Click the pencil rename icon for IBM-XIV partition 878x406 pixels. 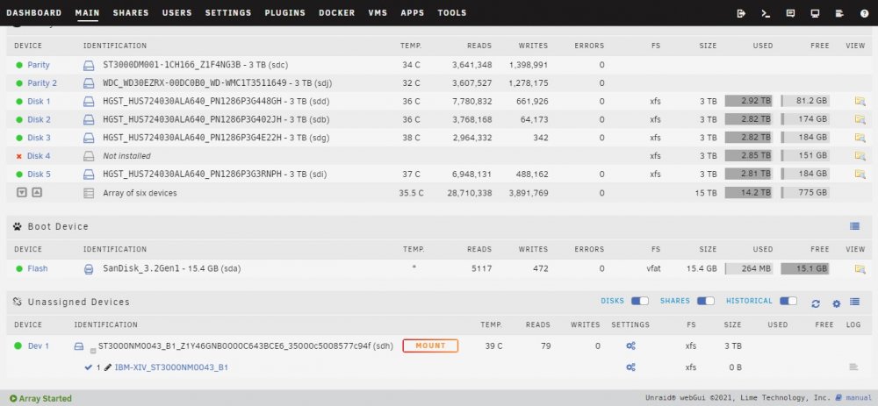click(x=108, y=367)
